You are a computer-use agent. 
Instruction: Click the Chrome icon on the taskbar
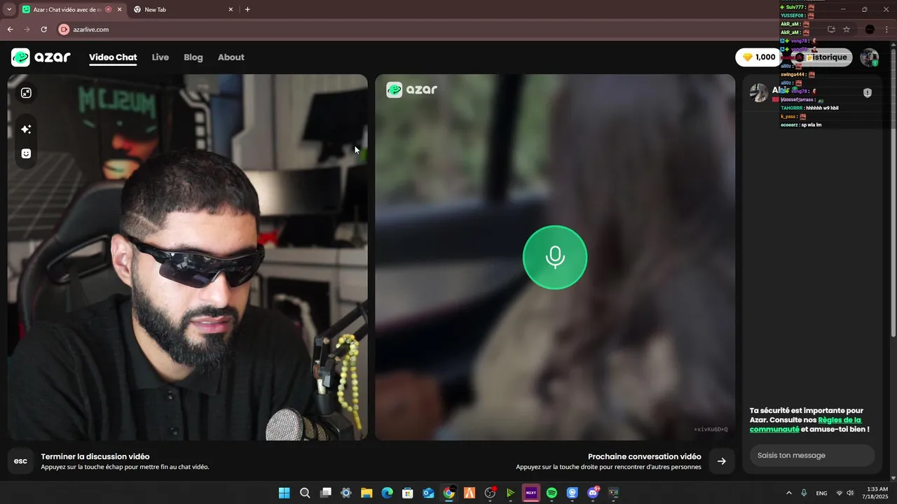click(x=448, y=493)
